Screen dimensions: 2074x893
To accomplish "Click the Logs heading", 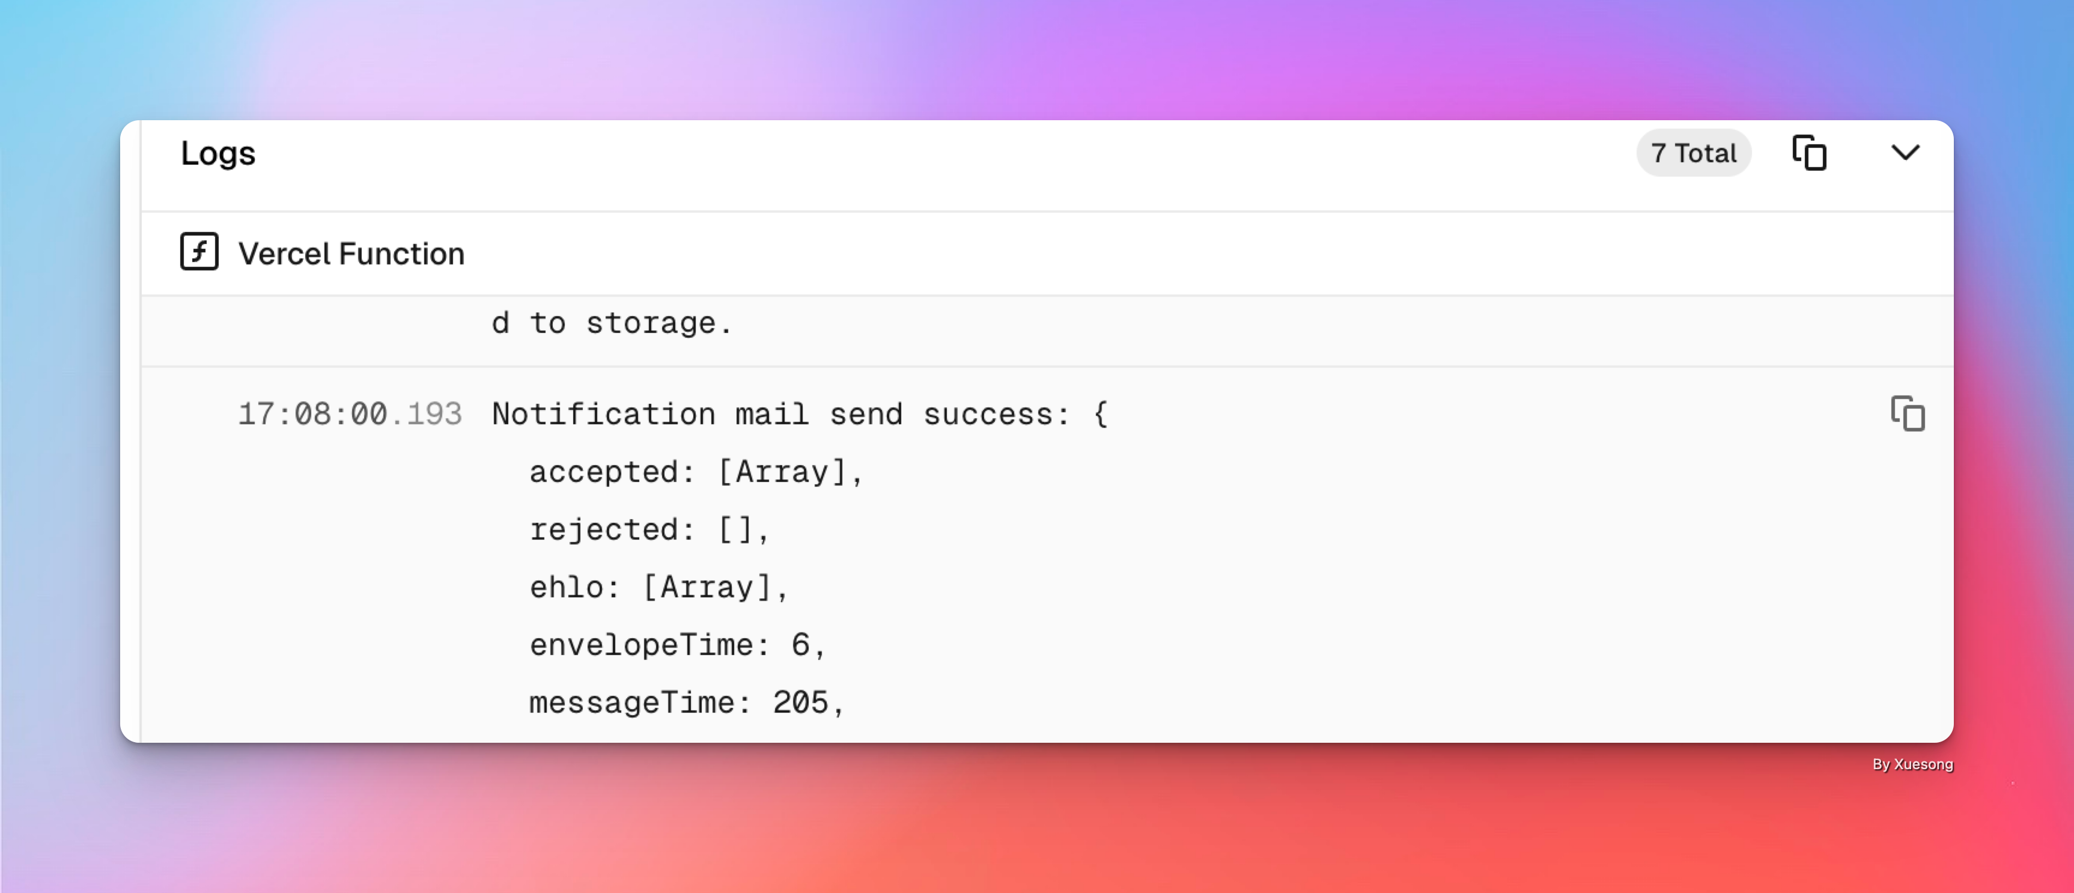I will click(x=217, y=153).
